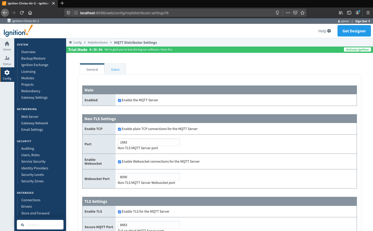Click the database icon beside Ignition-Chriss-Air-2
The height and width of the screenshot is (231, 373).
pyautogui.click(x=9, y=21)
